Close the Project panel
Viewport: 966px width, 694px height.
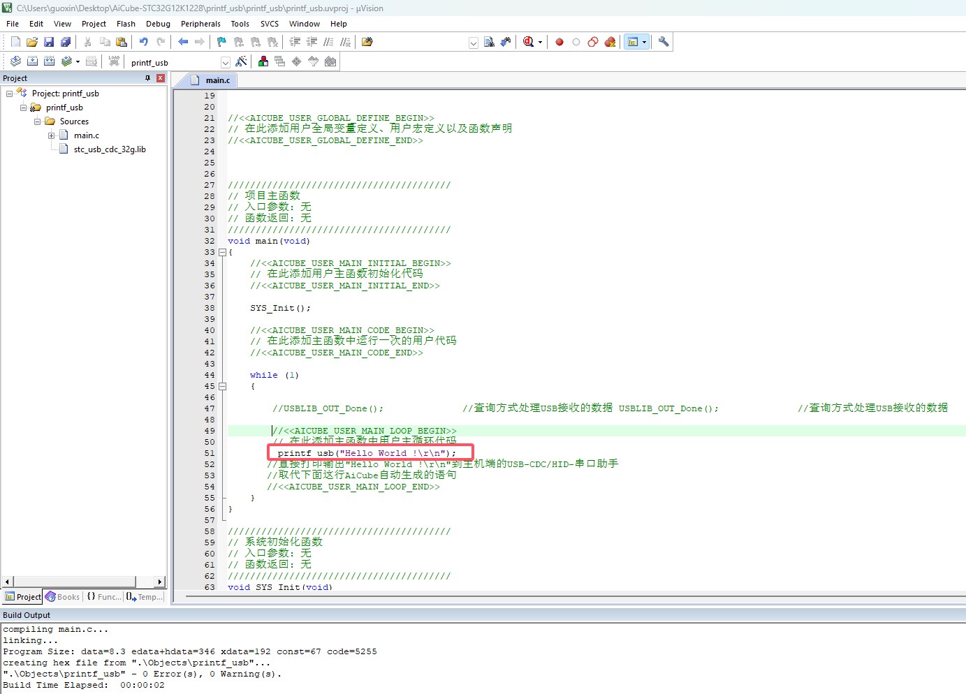[161, 78]
